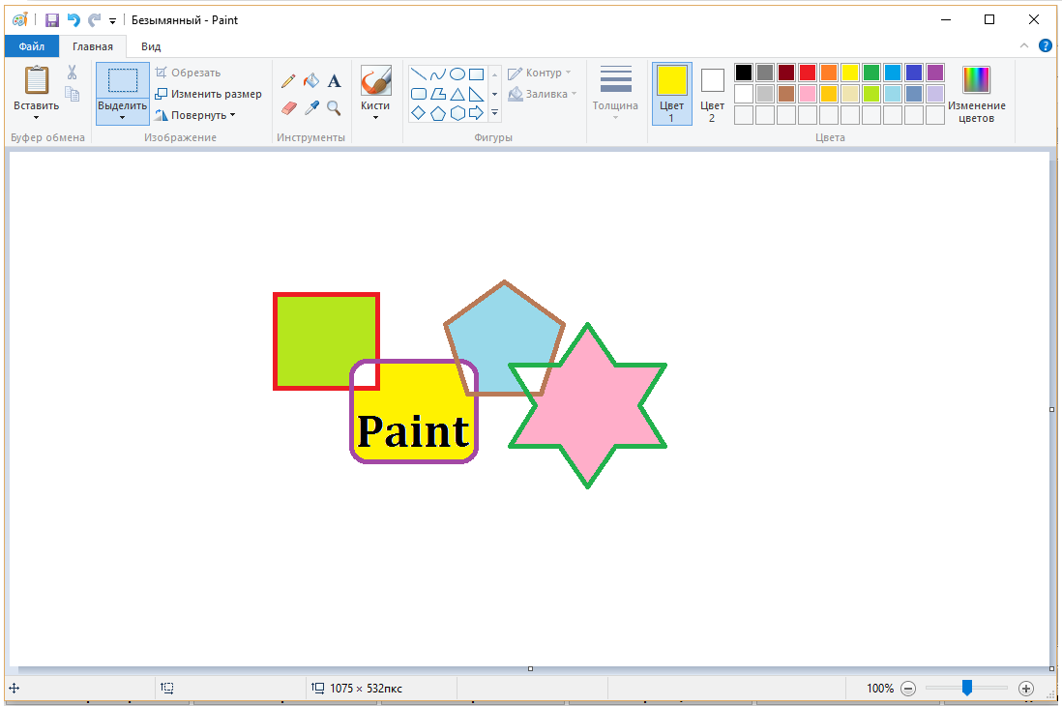The image size is (1062, 706).
Task: Pick the Fill with color bucket tool
Action: tap(310, 81)
